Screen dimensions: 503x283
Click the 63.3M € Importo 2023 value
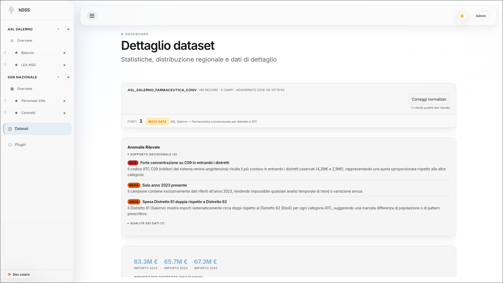(x=146, y=262)
